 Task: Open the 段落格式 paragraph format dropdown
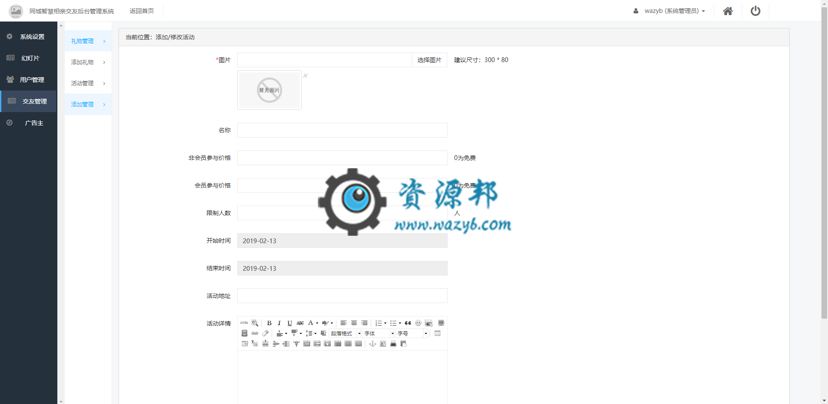(x=345, y=333)
